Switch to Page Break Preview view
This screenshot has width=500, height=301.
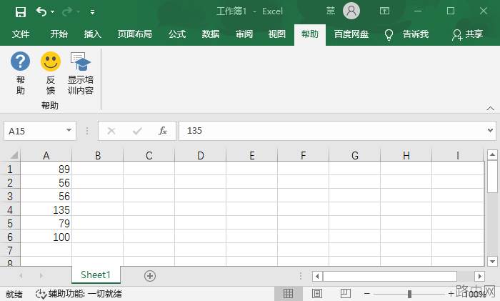point(345,293)
